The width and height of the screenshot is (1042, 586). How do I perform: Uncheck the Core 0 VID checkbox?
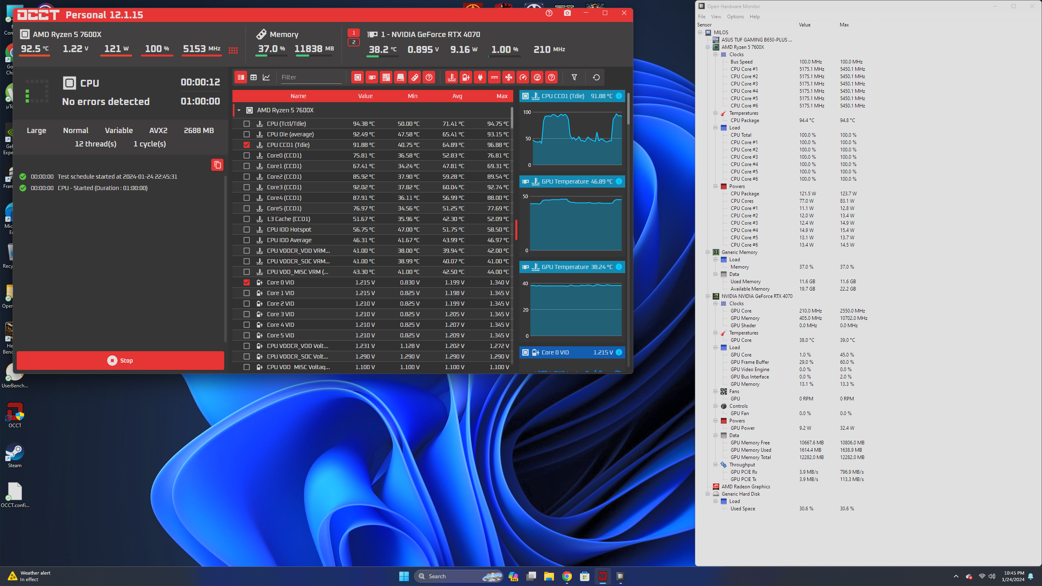pyautogui.click(x=247, y=282)
